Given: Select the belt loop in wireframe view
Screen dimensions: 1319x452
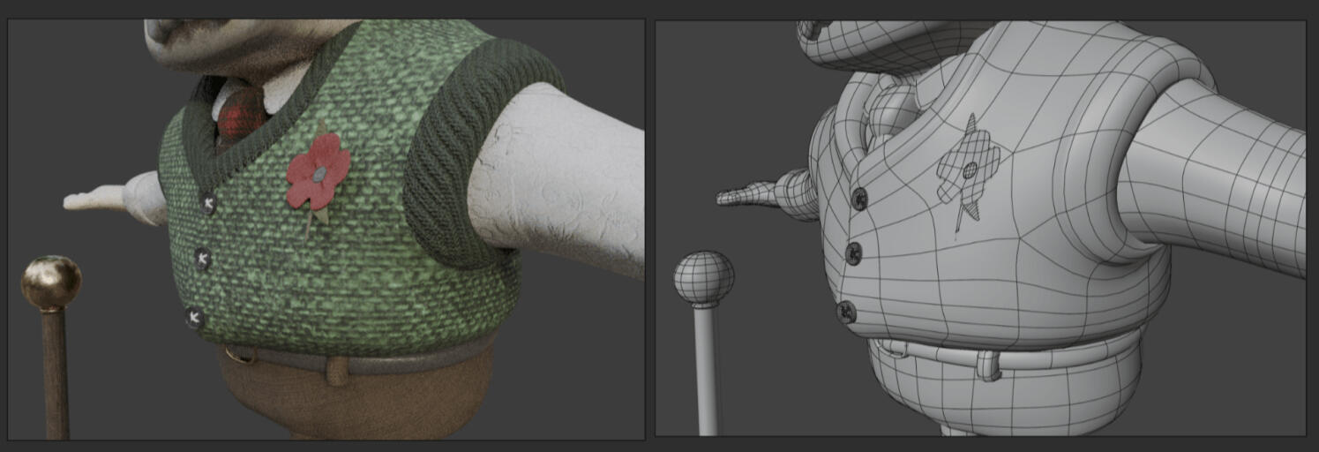Looking at the screenshot, I should click(989, 365).
